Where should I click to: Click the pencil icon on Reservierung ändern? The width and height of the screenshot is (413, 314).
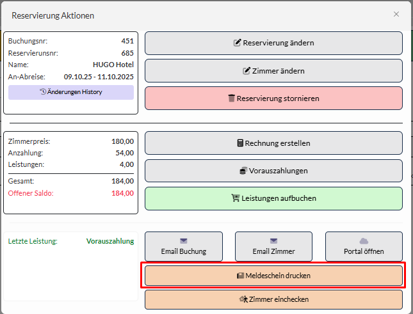coord(238,43)
